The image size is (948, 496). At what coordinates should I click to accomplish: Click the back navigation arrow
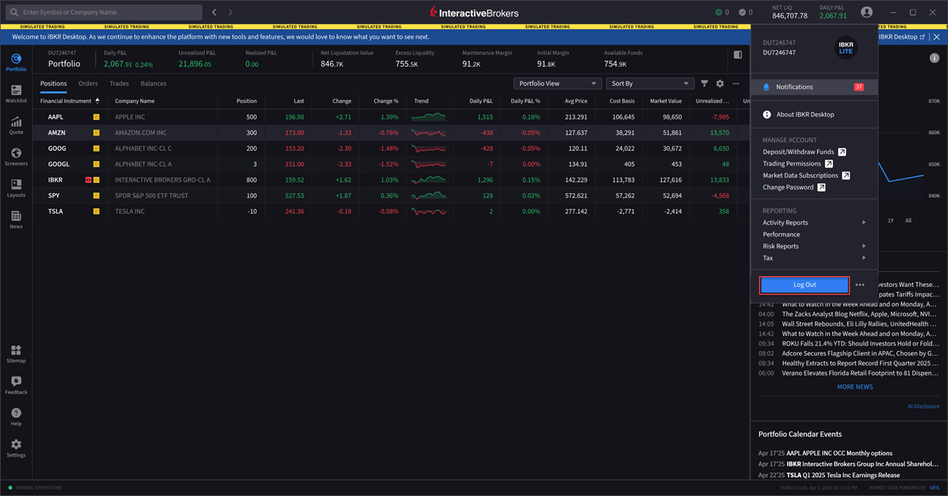(x=214, y=12)
